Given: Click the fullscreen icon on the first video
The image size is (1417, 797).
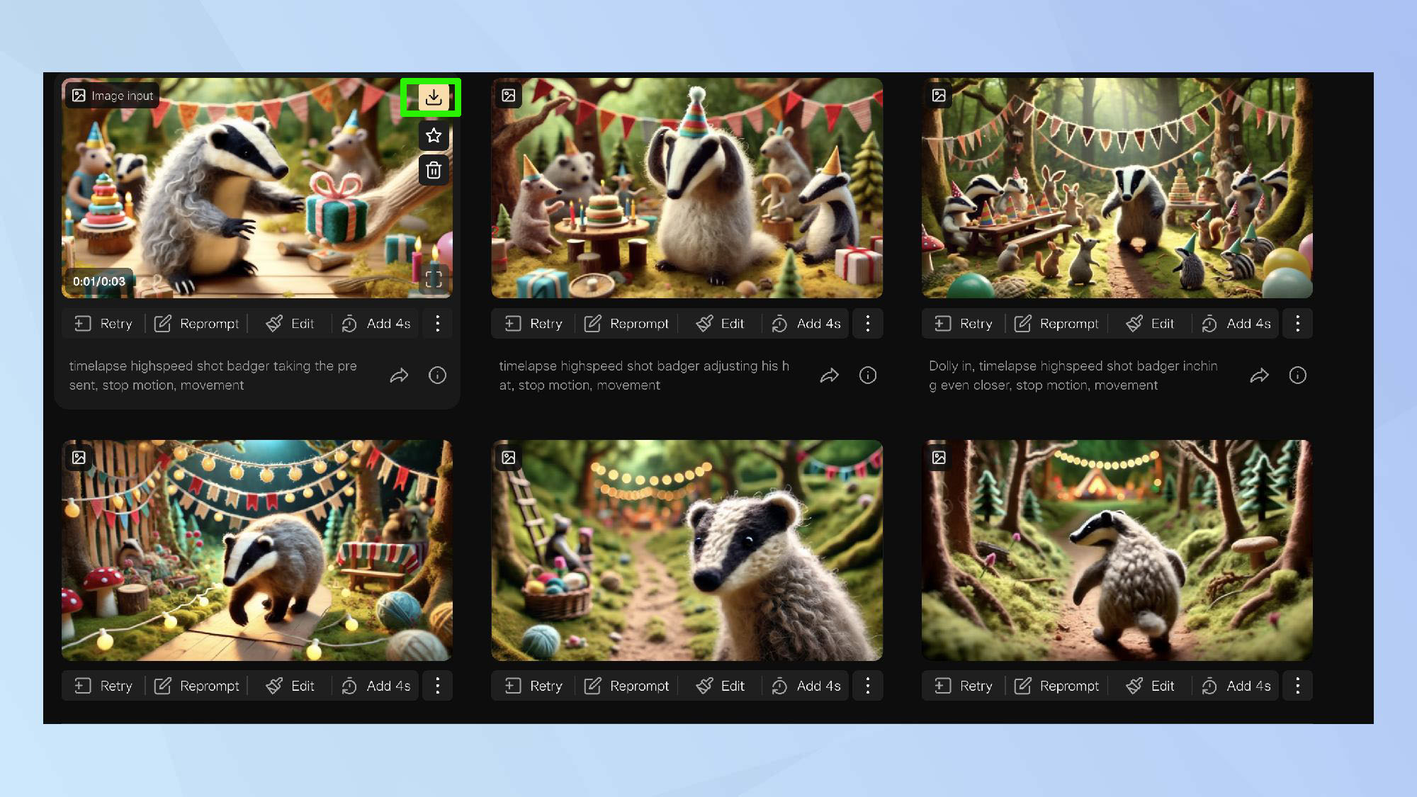Looking at the screenshot, I should (x=434, y=280).
